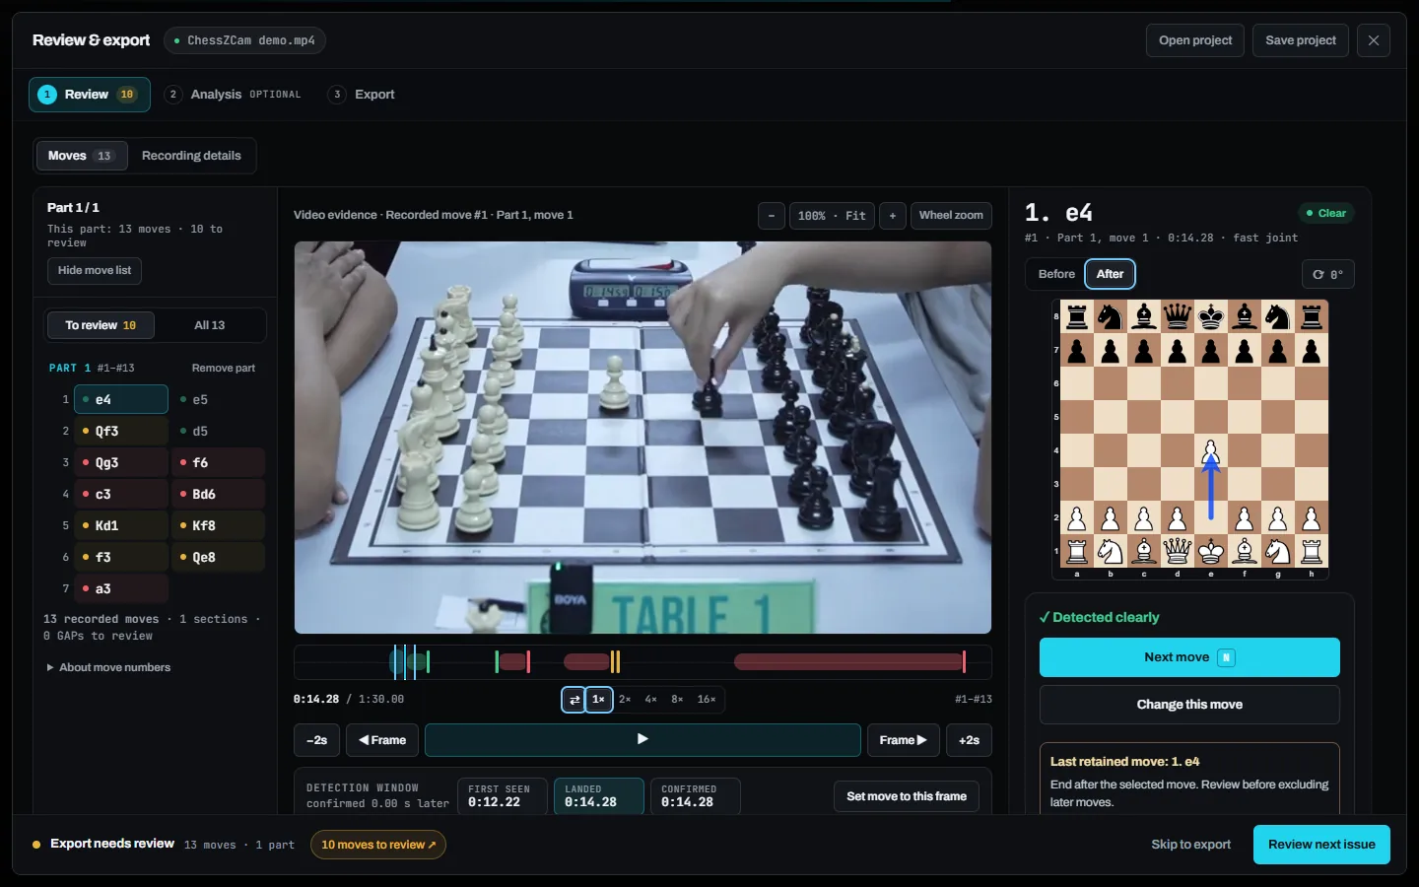1419x887 pixels.
Task: Click the 100% · Fit zoom button
Action: (832, 216)
